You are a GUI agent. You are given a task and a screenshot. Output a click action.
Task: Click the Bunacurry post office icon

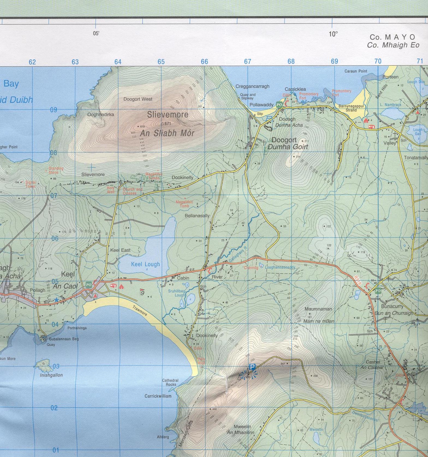[x=378, y=291]
